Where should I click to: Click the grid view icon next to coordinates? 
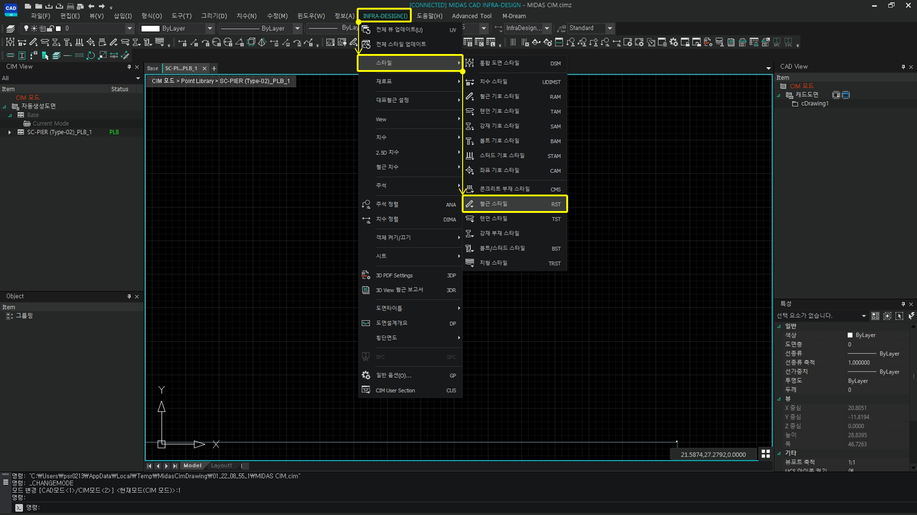click(766, 454)
